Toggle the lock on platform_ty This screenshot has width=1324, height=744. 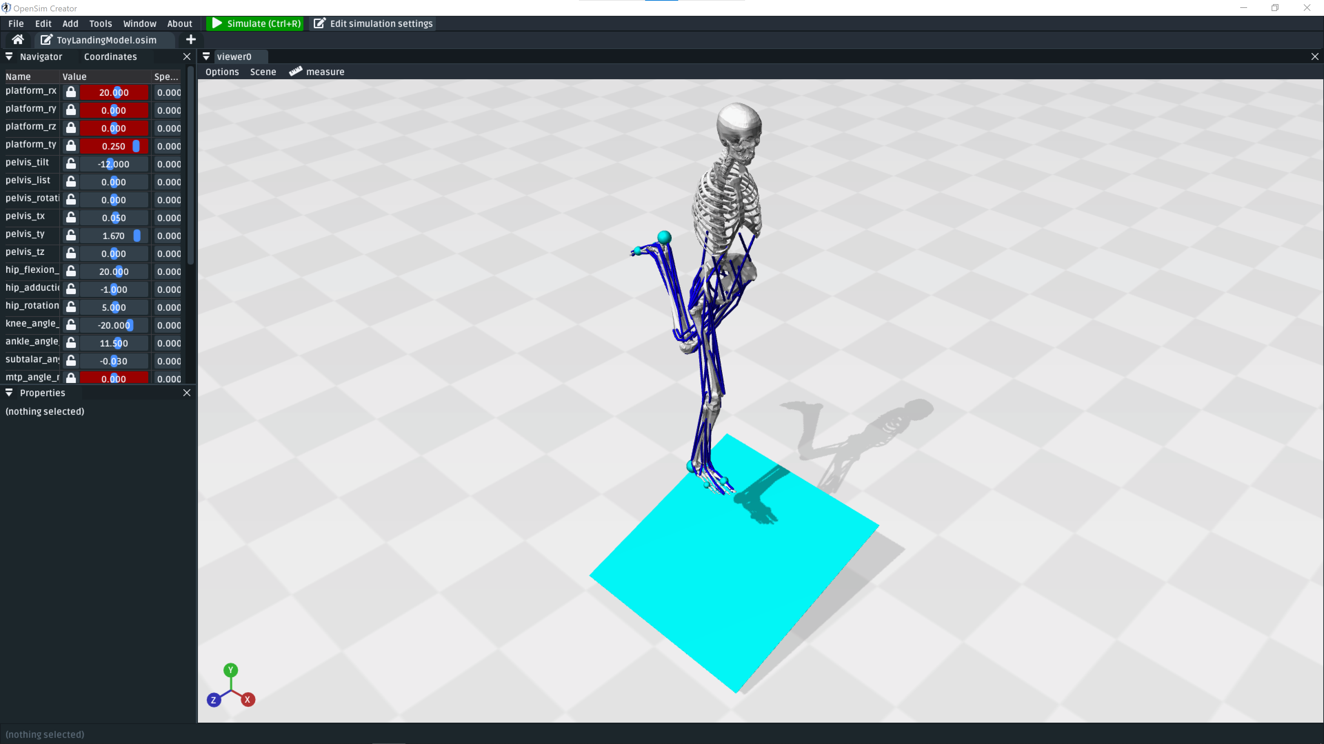pos(70,146)
